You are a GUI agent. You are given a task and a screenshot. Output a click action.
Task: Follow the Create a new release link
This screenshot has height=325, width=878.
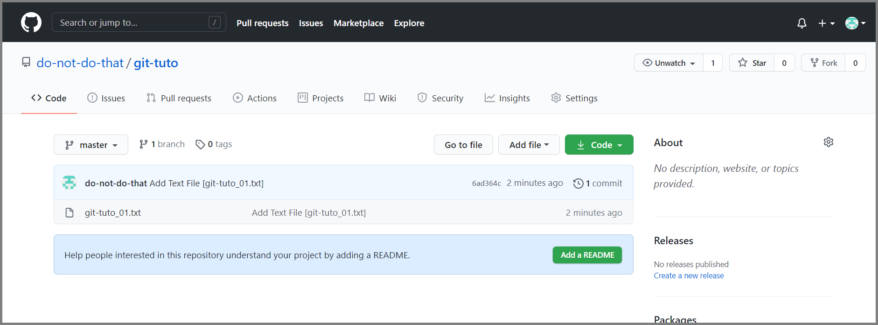689,276
